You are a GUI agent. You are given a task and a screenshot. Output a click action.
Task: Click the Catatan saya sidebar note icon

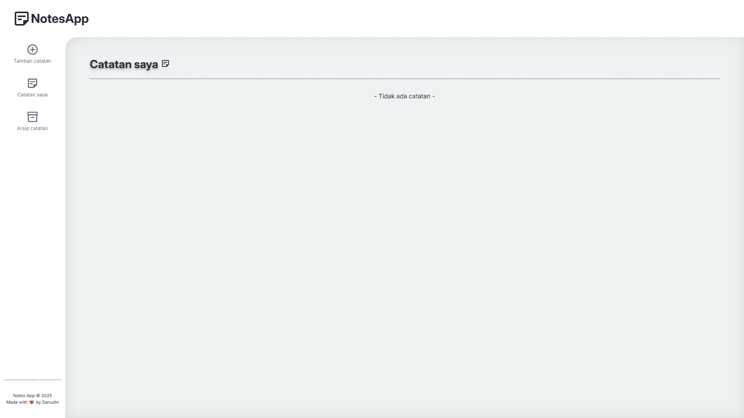(33, 83)
